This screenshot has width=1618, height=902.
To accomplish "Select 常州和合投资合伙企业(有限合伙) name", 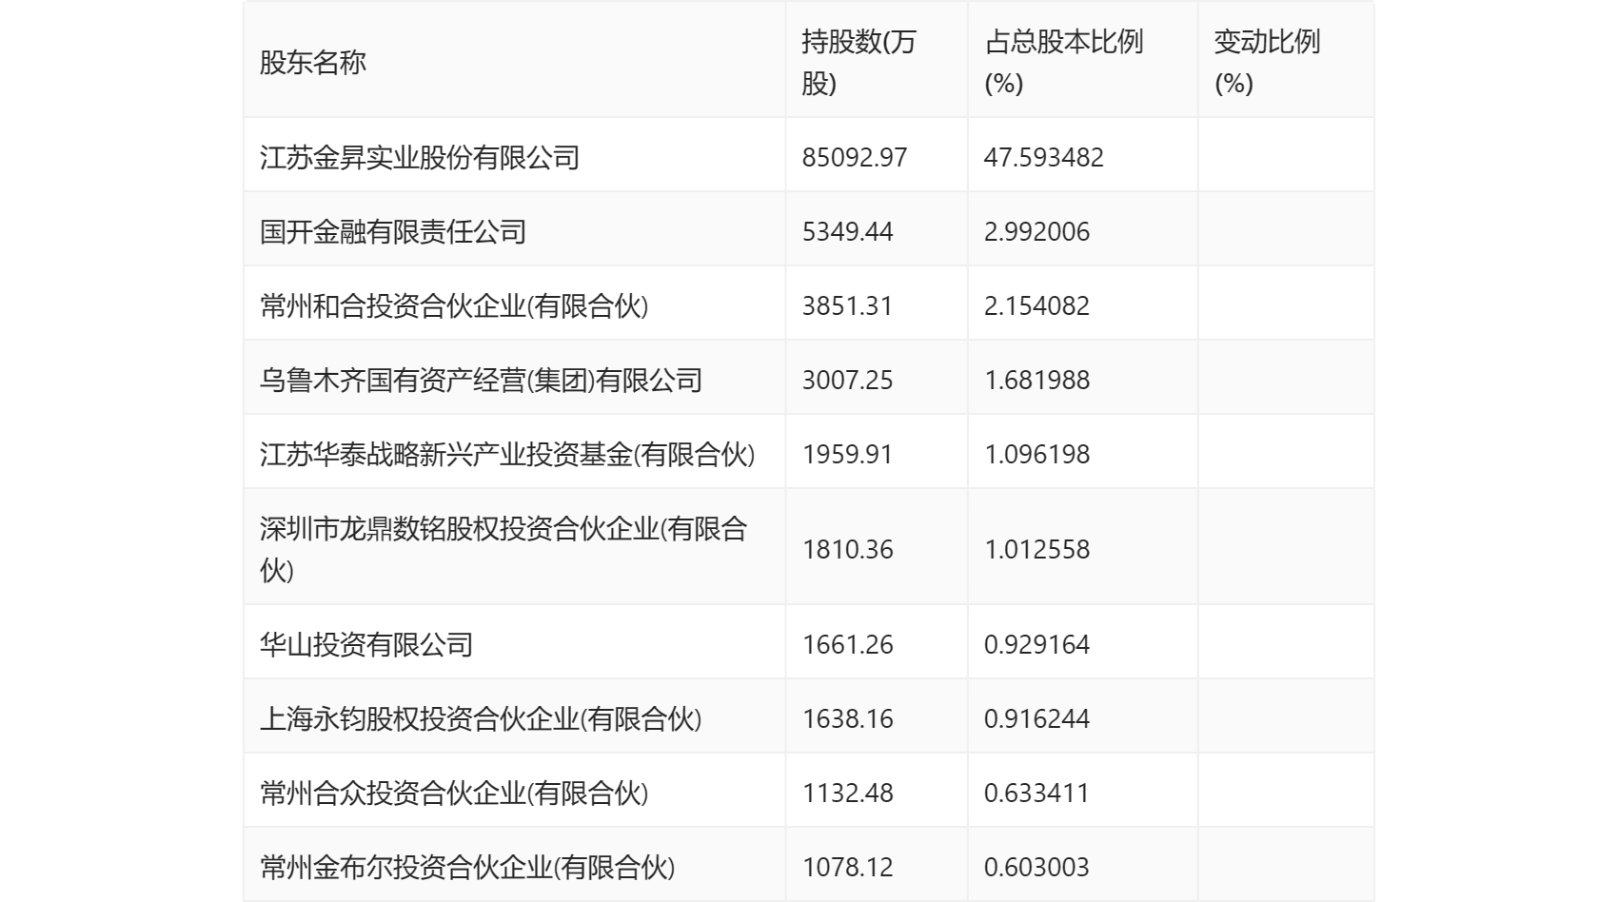I will [454, 305].
